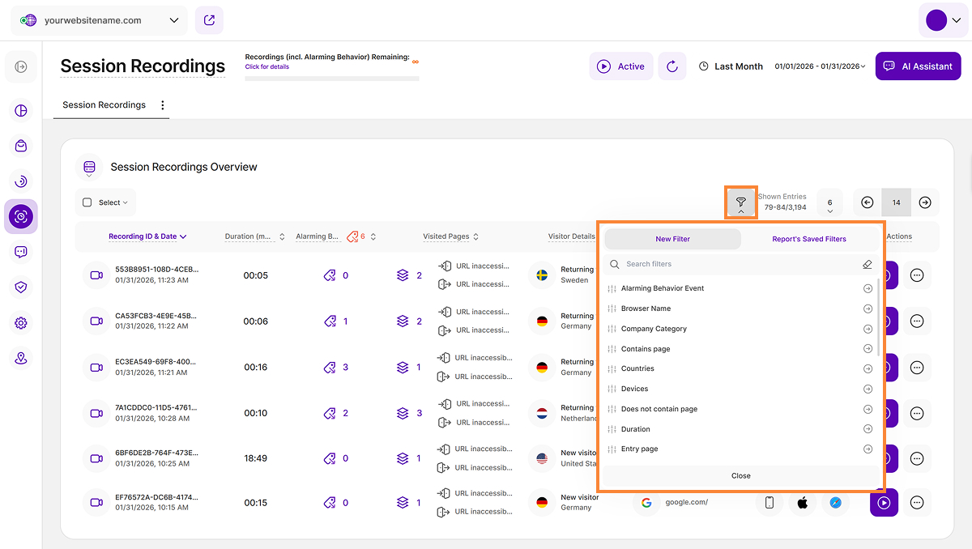Click the filter funnel icon
Viewport: 972px width, 549px height.
[x=740, y=202]
